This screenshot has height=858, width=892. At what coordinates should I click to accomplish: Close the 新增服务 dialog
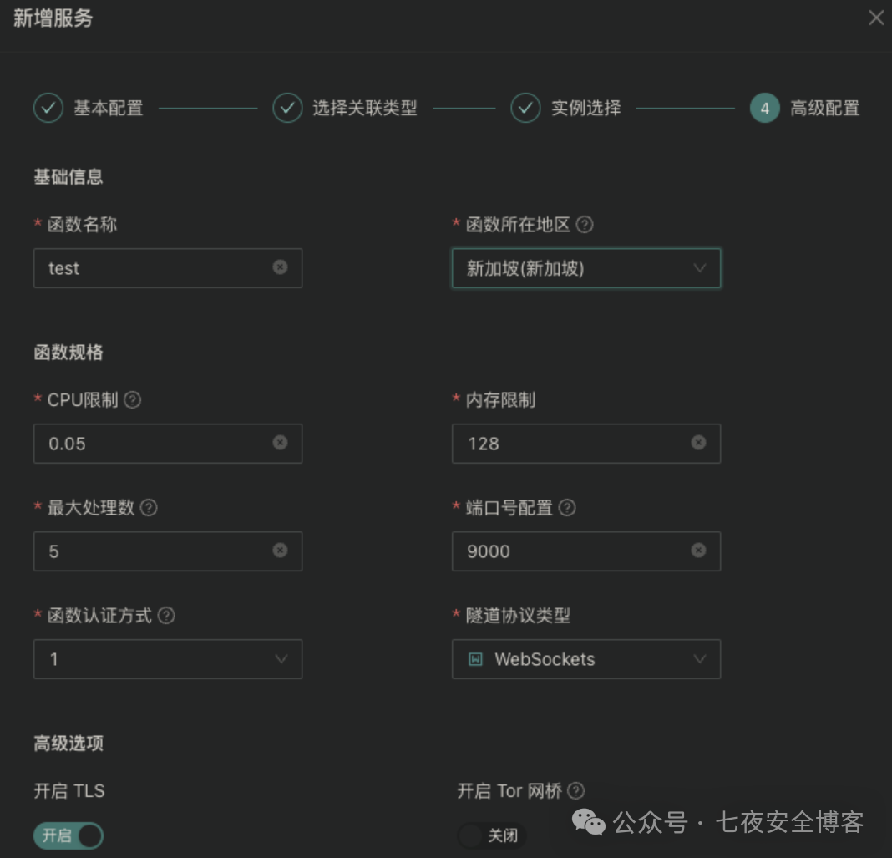point(876,18)
